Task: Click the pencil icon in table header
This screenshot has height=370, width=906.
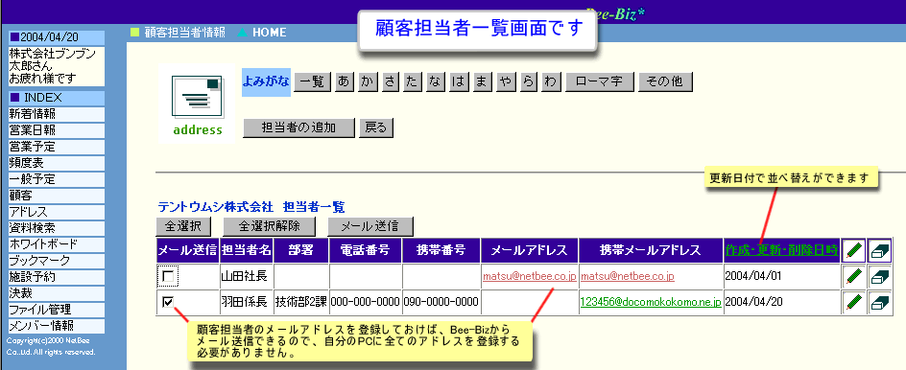Action: [853, 250]
